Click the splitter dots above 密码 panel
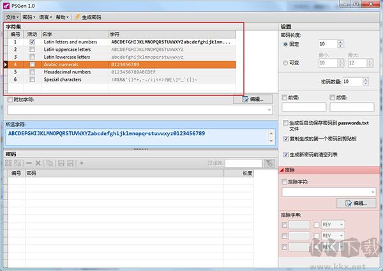Image resolution: width=383 pixels, height=271 pixels. pyautogui.click(x=140, y=149)
